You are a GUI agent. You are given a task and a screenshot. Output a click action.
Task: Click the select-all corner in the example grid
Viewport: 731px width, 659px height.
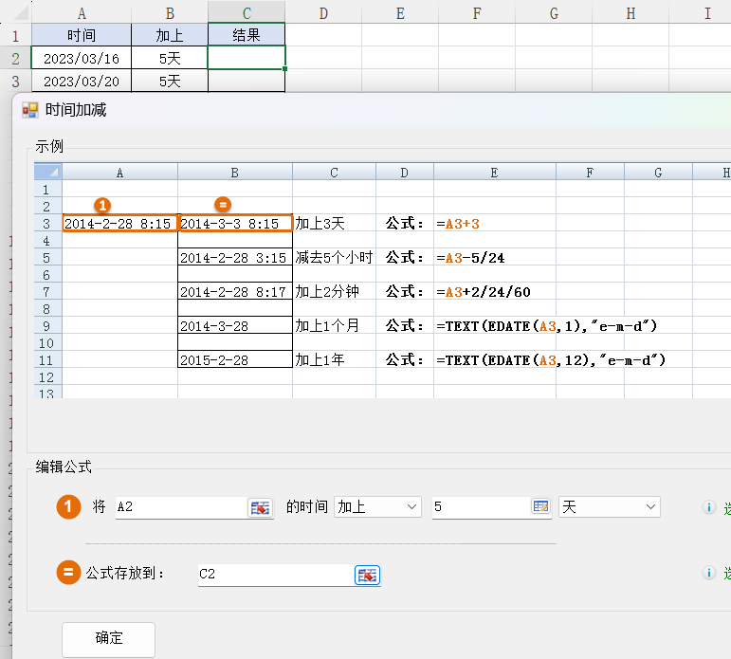pos(48,173)
